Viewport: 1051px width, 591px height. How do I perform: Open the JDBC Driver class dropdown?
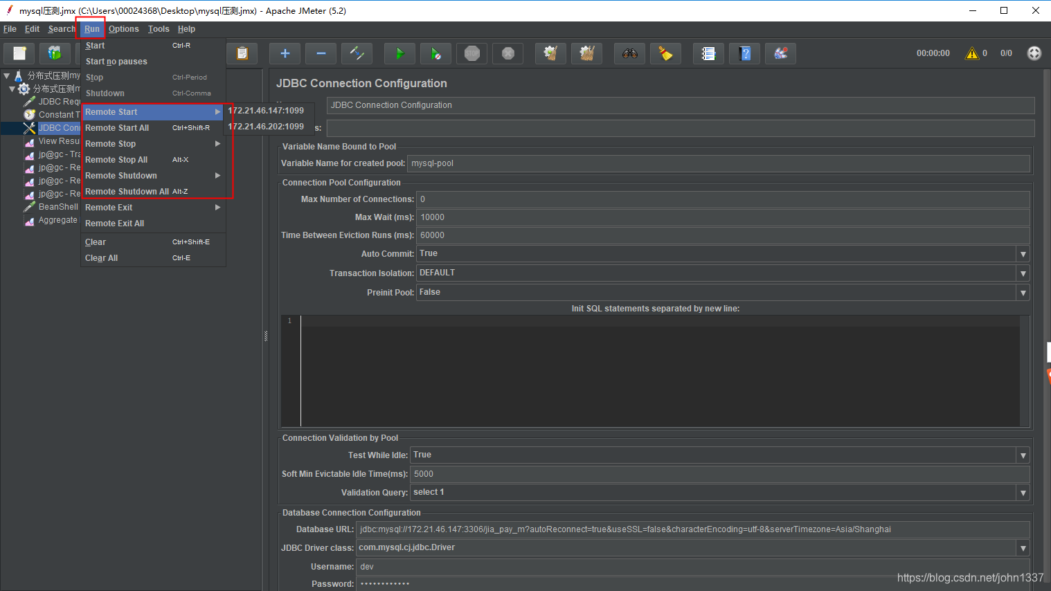[x=1023, y=548]
